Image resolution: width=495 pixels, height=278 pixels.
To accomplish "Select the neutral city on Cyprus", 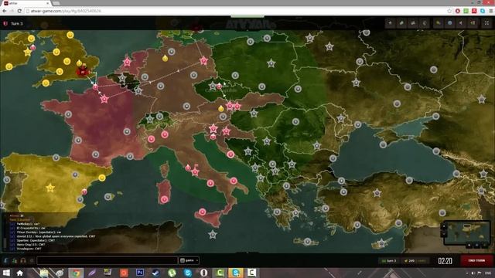I will point(382,243).
